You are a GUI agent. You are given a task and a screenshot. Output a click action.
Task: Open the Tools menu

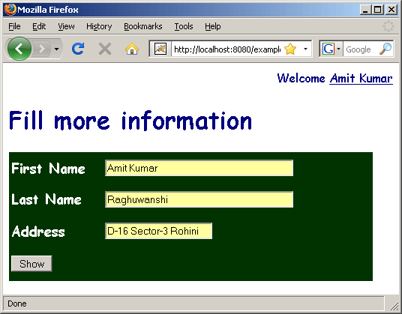(184, 26)
